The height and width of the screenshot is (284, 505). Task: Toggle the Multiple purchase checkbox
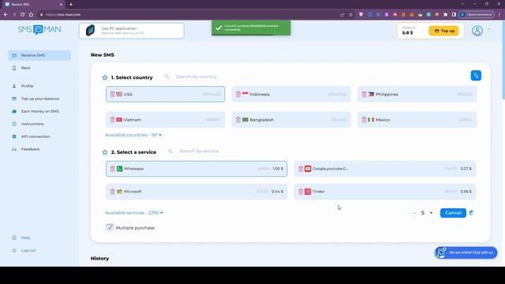pyautogui.click(x=110, y=227)
